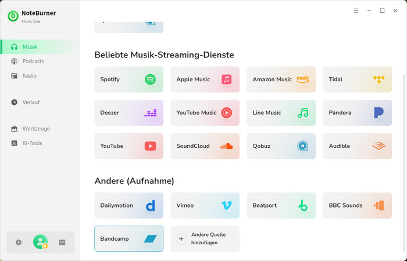Select the Bandcamp source label

coord(114,239)
